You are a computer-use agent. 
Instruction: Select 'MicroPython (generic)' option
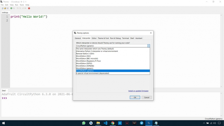click(x=113, y=68)
